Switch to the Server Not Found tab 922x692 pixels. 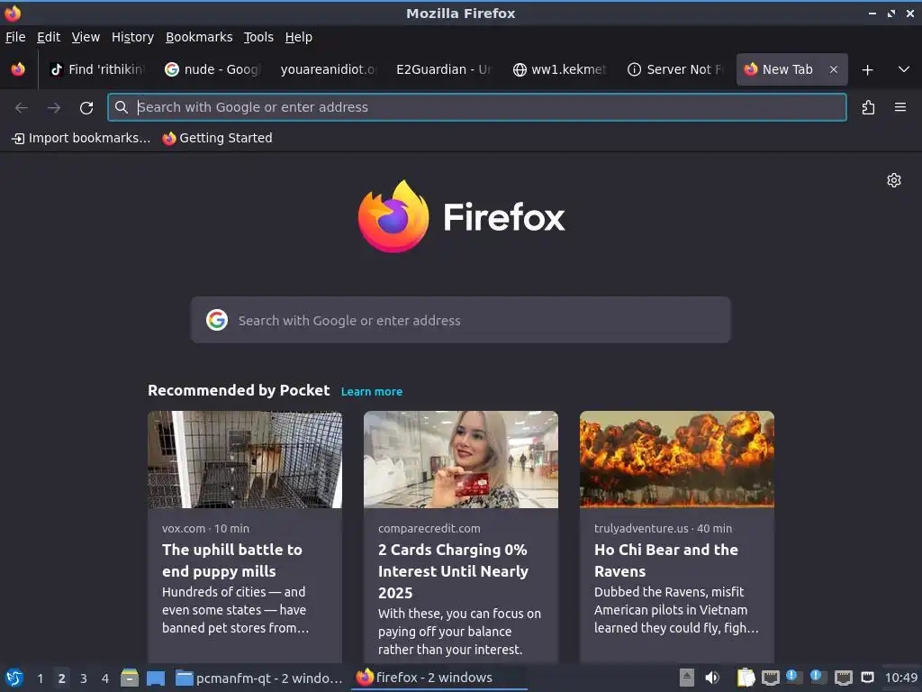(x=673, y=69)
